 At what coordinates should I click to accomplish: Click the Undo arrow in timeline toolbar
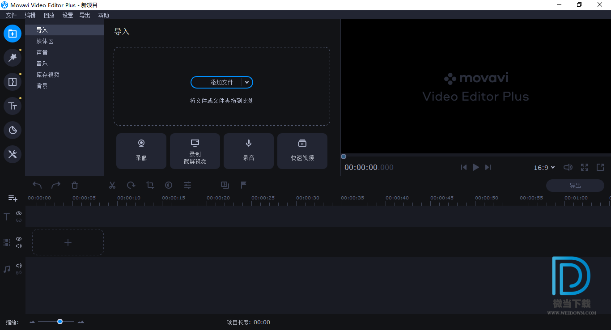(37, 185)
